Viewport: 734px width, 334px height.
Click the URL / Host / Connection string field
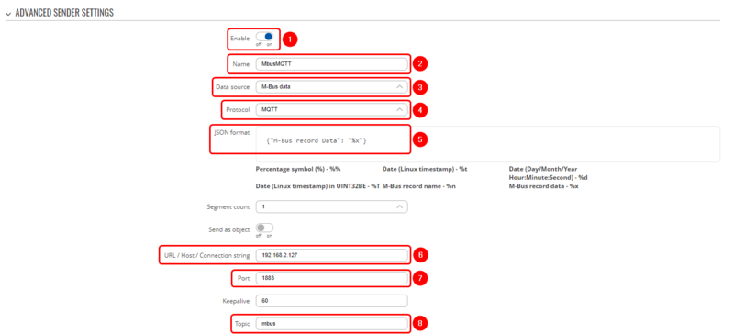(331, 255)
